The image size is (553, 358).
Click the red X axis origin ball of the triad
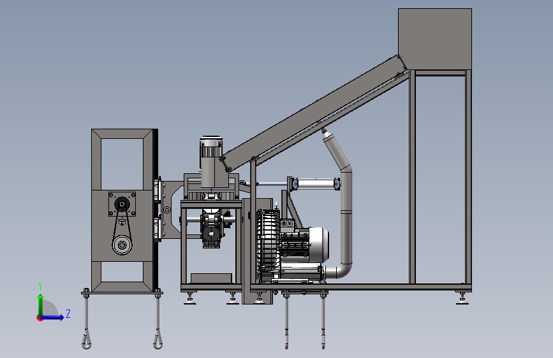pos(40,318)
